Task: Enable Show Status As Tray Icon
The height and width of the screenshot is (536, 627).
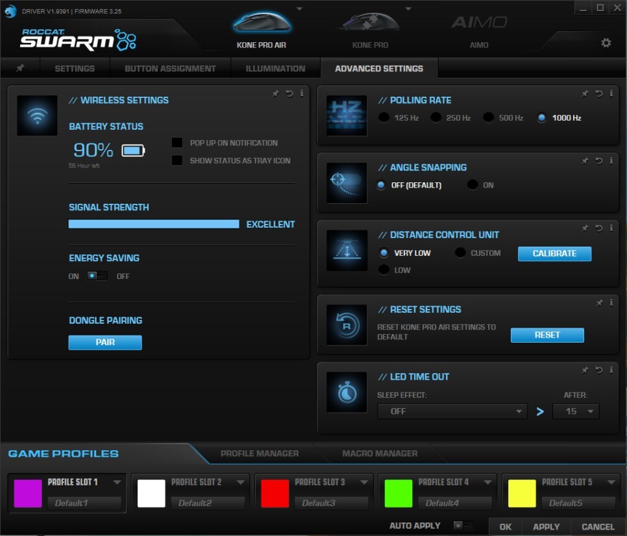Action: [x=177, y=160]
